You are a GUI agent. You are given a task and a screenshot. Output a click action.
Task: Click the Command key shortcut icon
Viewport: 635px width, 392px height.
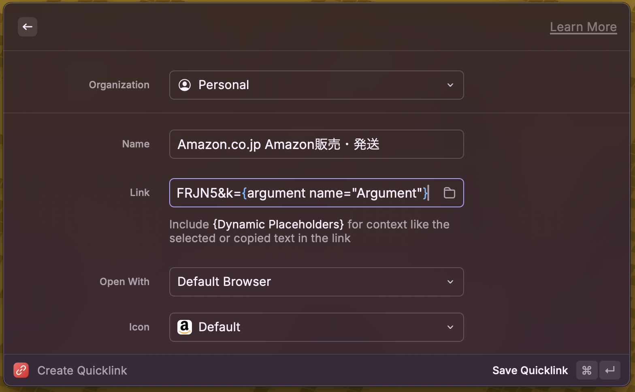(587, 370)
